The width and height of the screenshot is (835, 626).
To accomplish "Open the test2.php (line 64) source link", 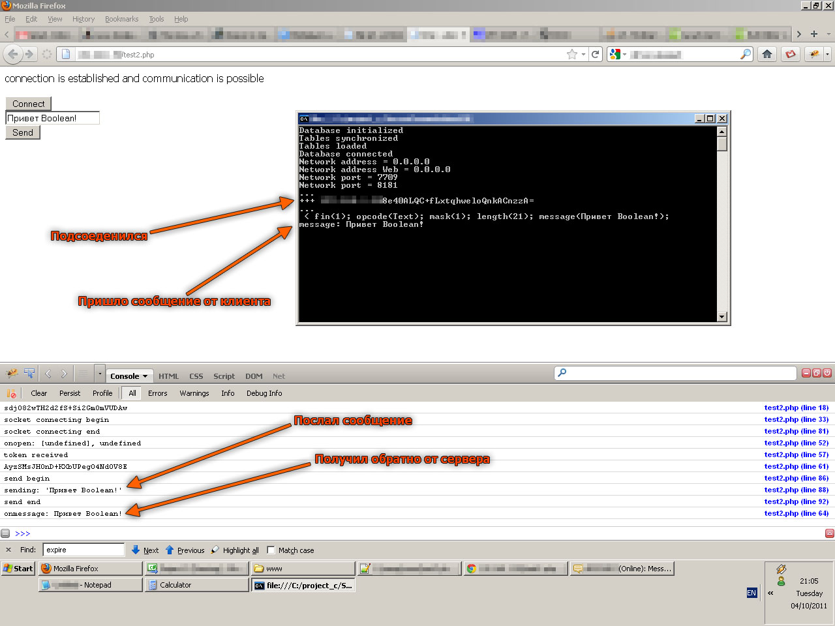I will [796, 513].
